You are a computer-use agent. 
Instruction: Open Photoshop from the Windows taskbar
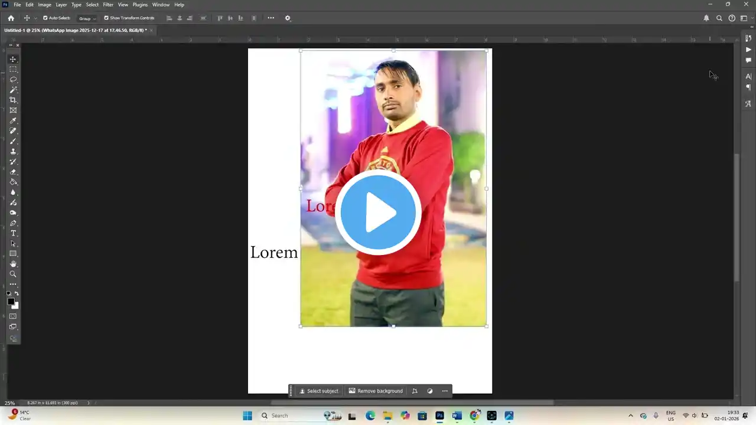(439, 416)
